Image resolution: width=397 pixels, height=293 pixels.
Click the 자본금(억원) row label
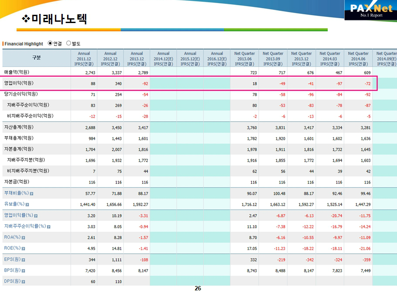pos(17,182)
